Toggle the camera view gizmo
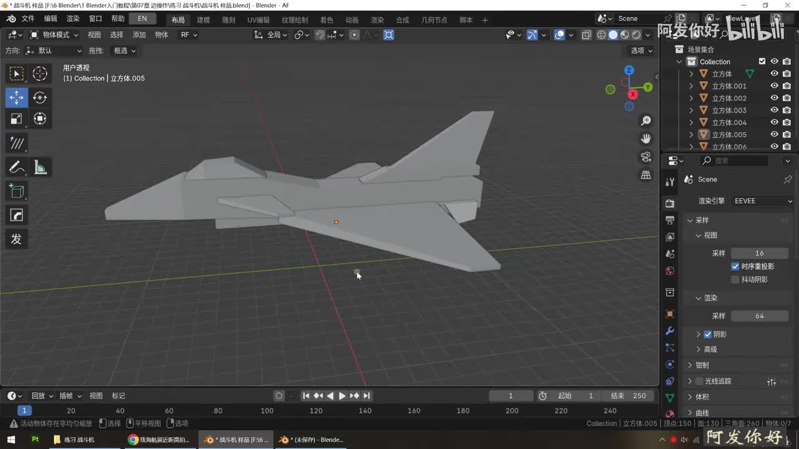 646,157
